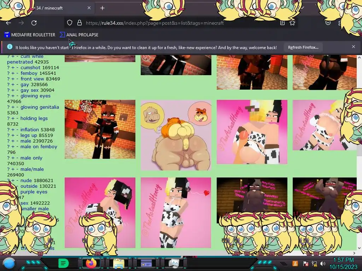This screenshot has height=271, width=362.
Task: Open the MEDIAFIRE ROULETTER bookmark
Action: 30,35
